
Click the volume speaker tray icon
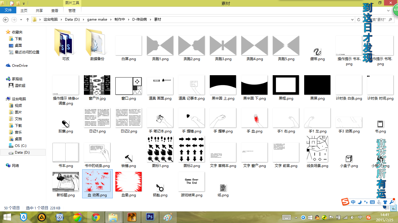[353, 217]
